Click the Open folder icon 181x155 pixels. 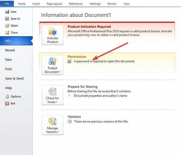pyautogui.click(x=7, y=26)
